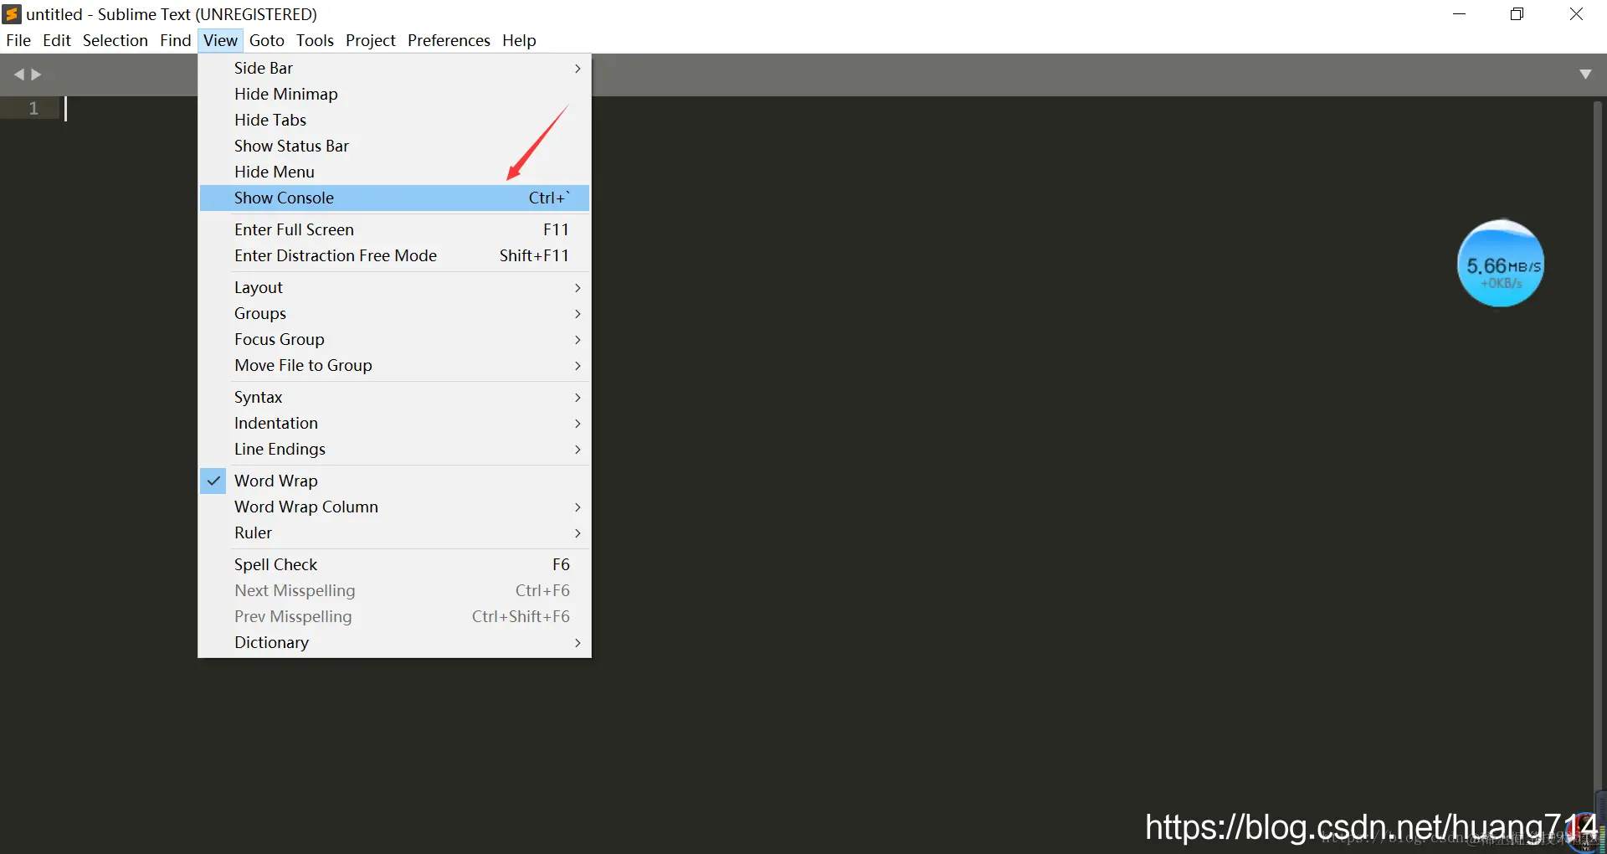The width and height of the screenshot is (1607, 854).
Task: Open the Goto menu
Action: [267, 40]
